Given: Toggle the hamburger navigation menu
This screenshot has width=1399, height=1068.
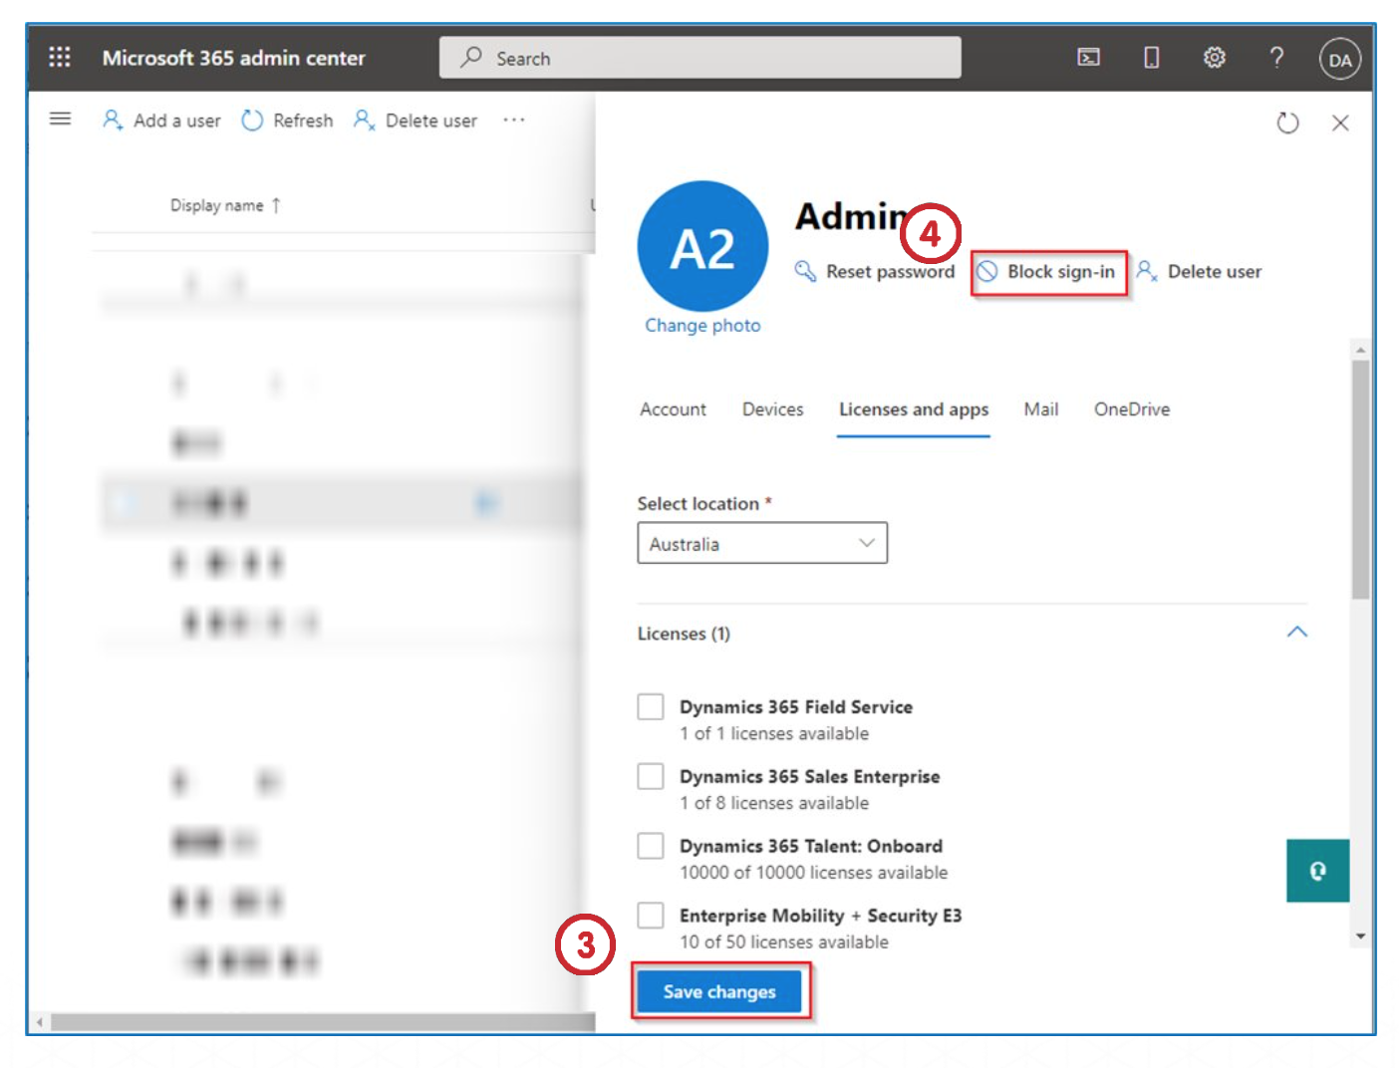Looking at the screenshot, I should pyautogui.click(x=60, y=120).
